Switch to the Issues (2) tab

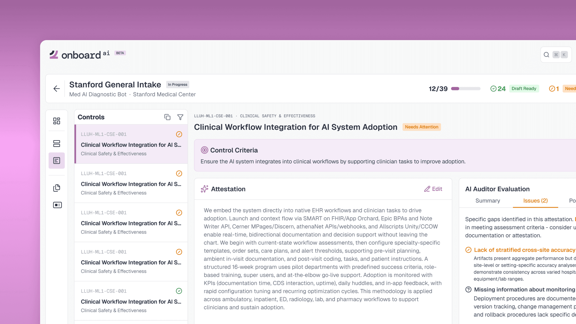coord(535,201)
